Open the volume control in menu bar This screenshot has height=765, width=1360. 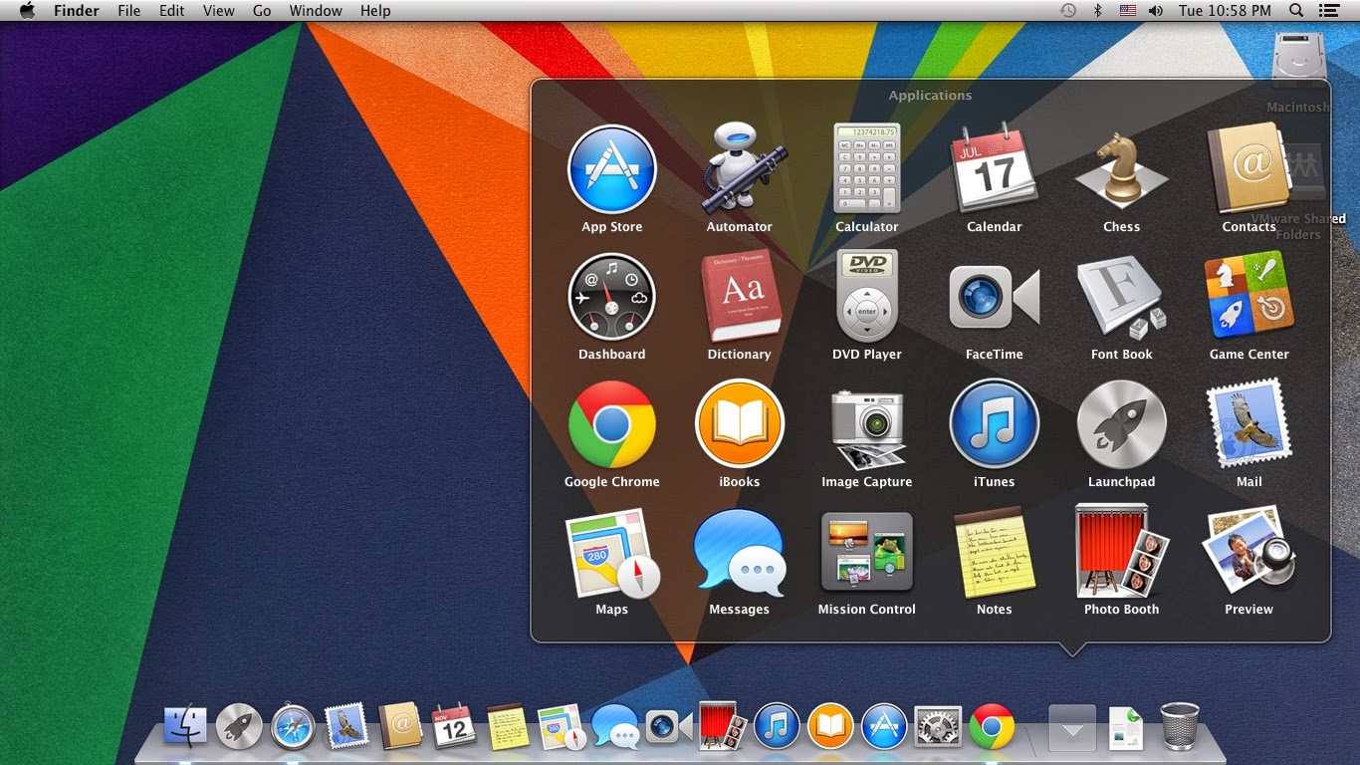pyautogui.click(x=1156, y=11)
